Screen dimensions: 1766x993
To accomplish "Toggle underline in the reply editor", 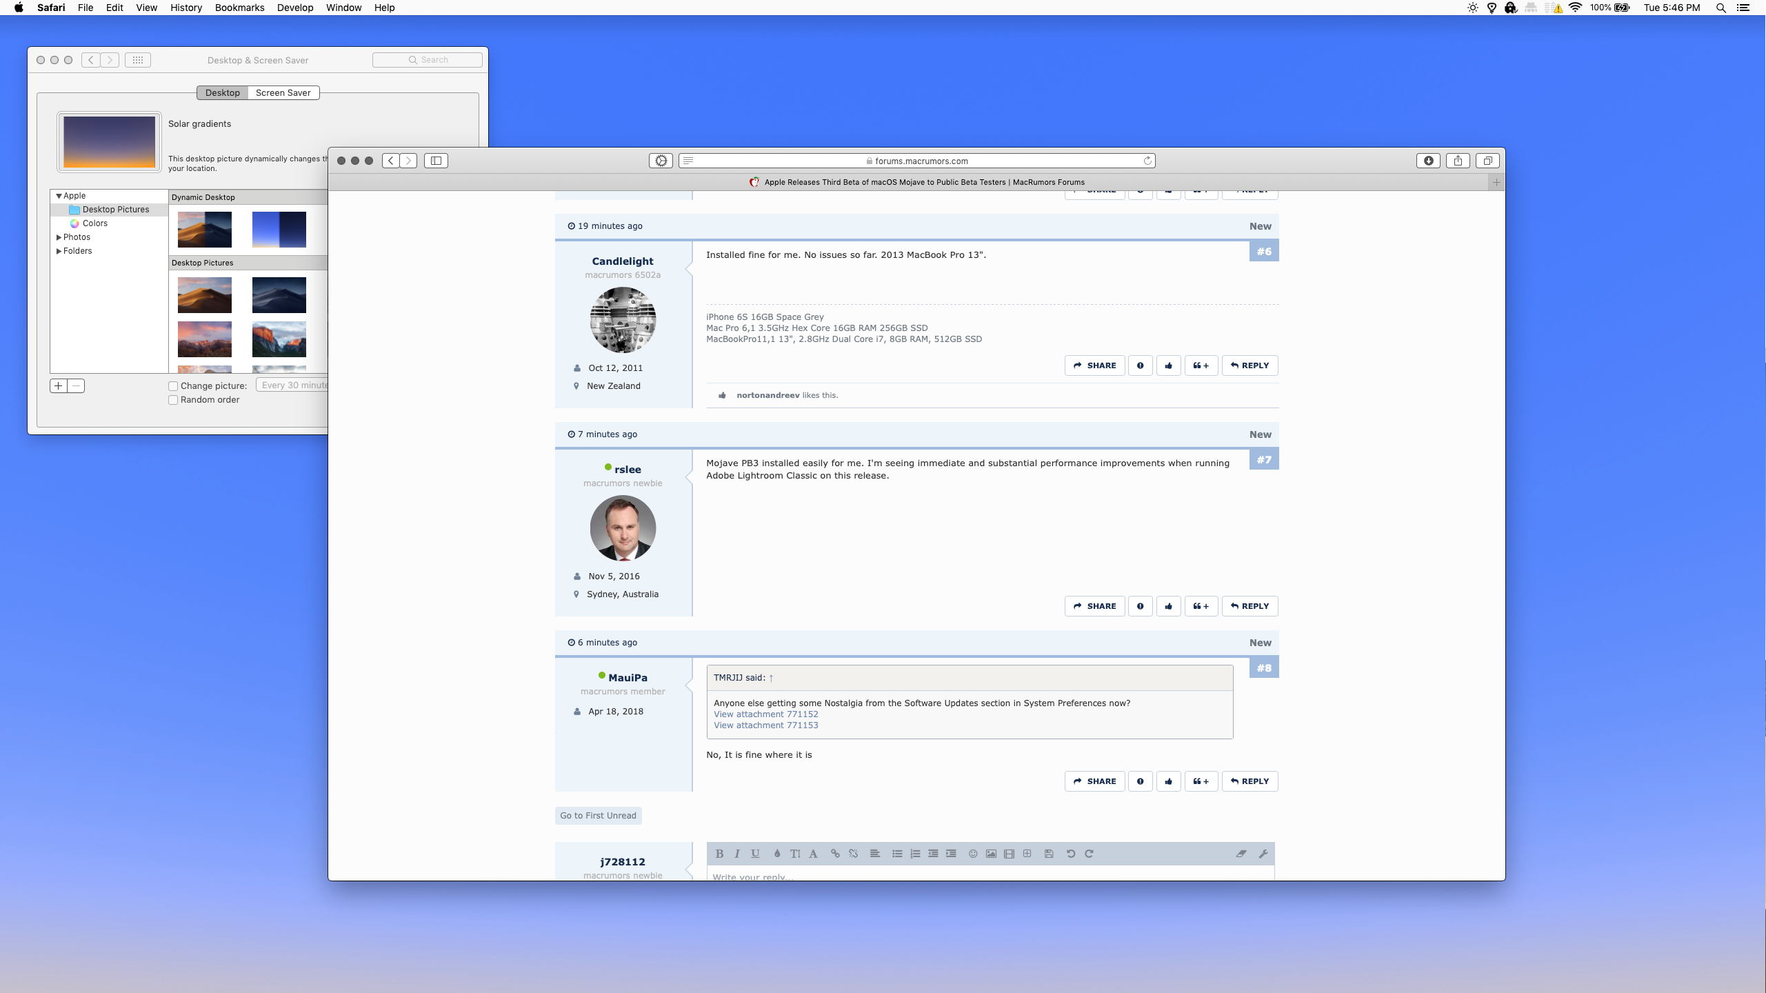I will 755,854.
